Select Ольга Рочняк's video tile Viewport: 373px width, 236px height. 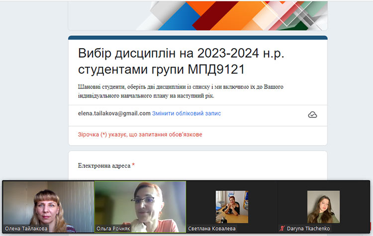pos(140,207)
